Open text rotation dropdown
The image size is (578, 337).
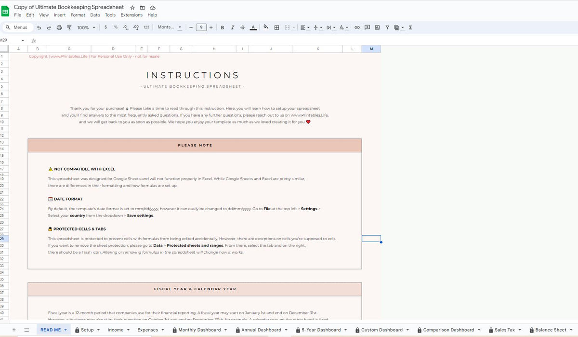point(344,27)
